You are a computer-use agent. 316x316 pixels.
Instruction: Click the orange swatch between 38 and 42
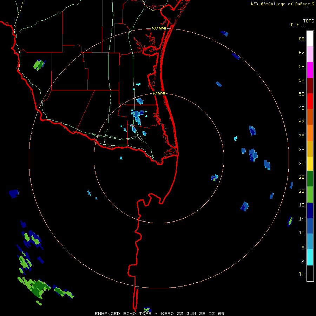point(310,133)
